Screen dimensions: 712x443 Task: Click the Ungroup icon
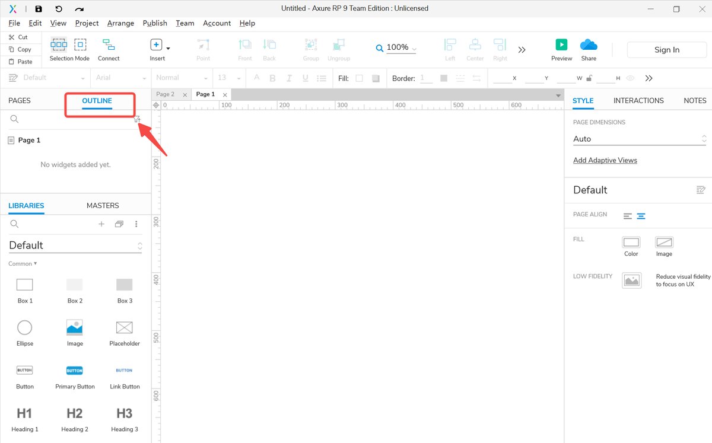(x=339, y=44)
